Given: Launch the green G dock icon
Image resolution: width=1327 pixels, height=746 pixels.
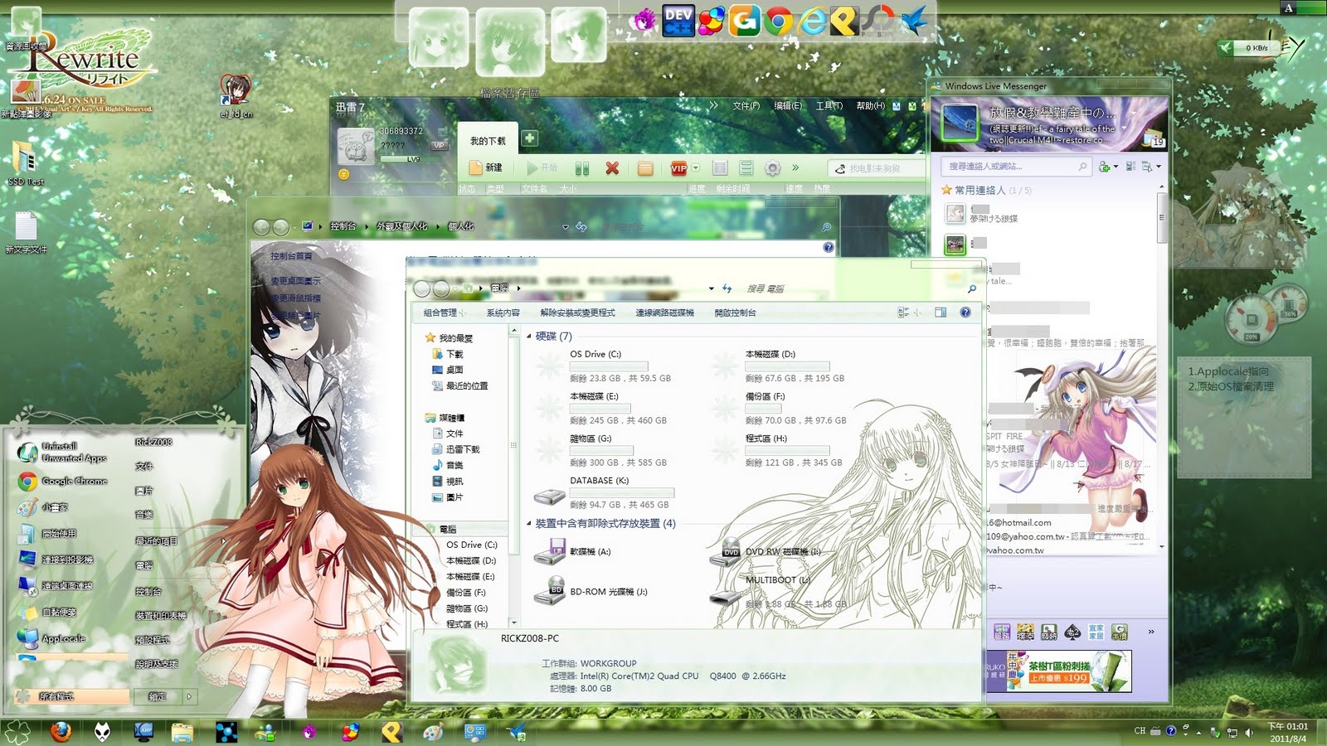Looking at the screenshot, I should [744, 21].
